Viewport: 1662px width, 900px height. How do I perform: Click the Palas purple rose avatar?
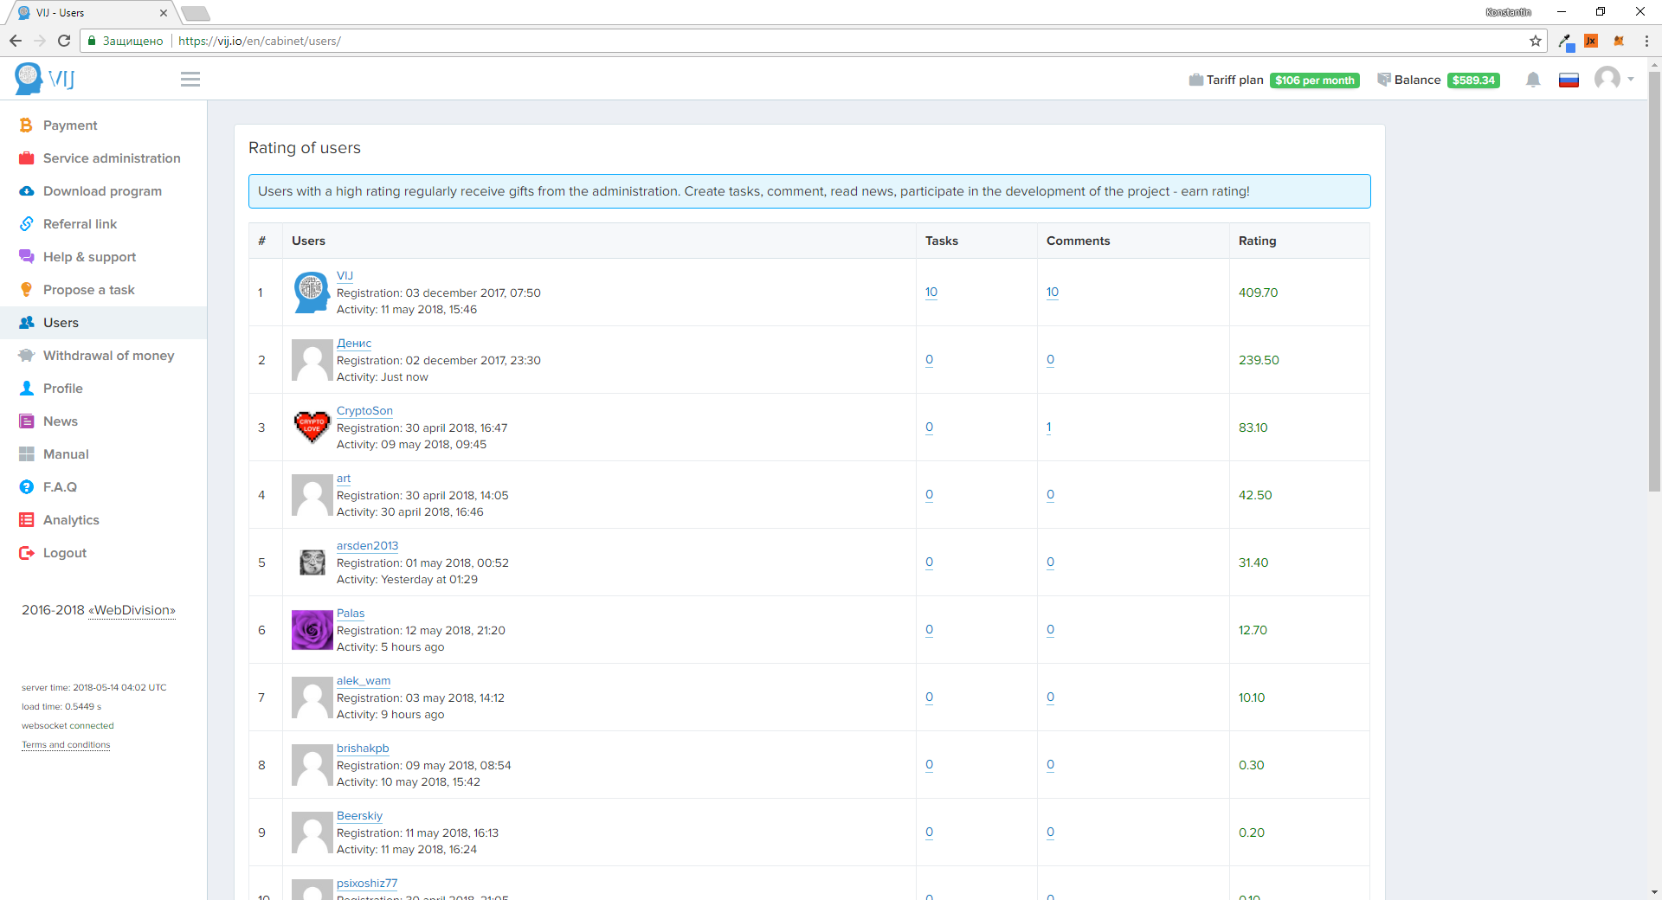(x=312, y=630)
